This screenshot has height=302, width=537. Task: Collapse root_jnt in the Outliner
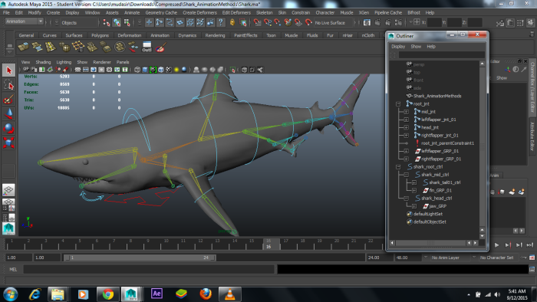pos(398,104)
